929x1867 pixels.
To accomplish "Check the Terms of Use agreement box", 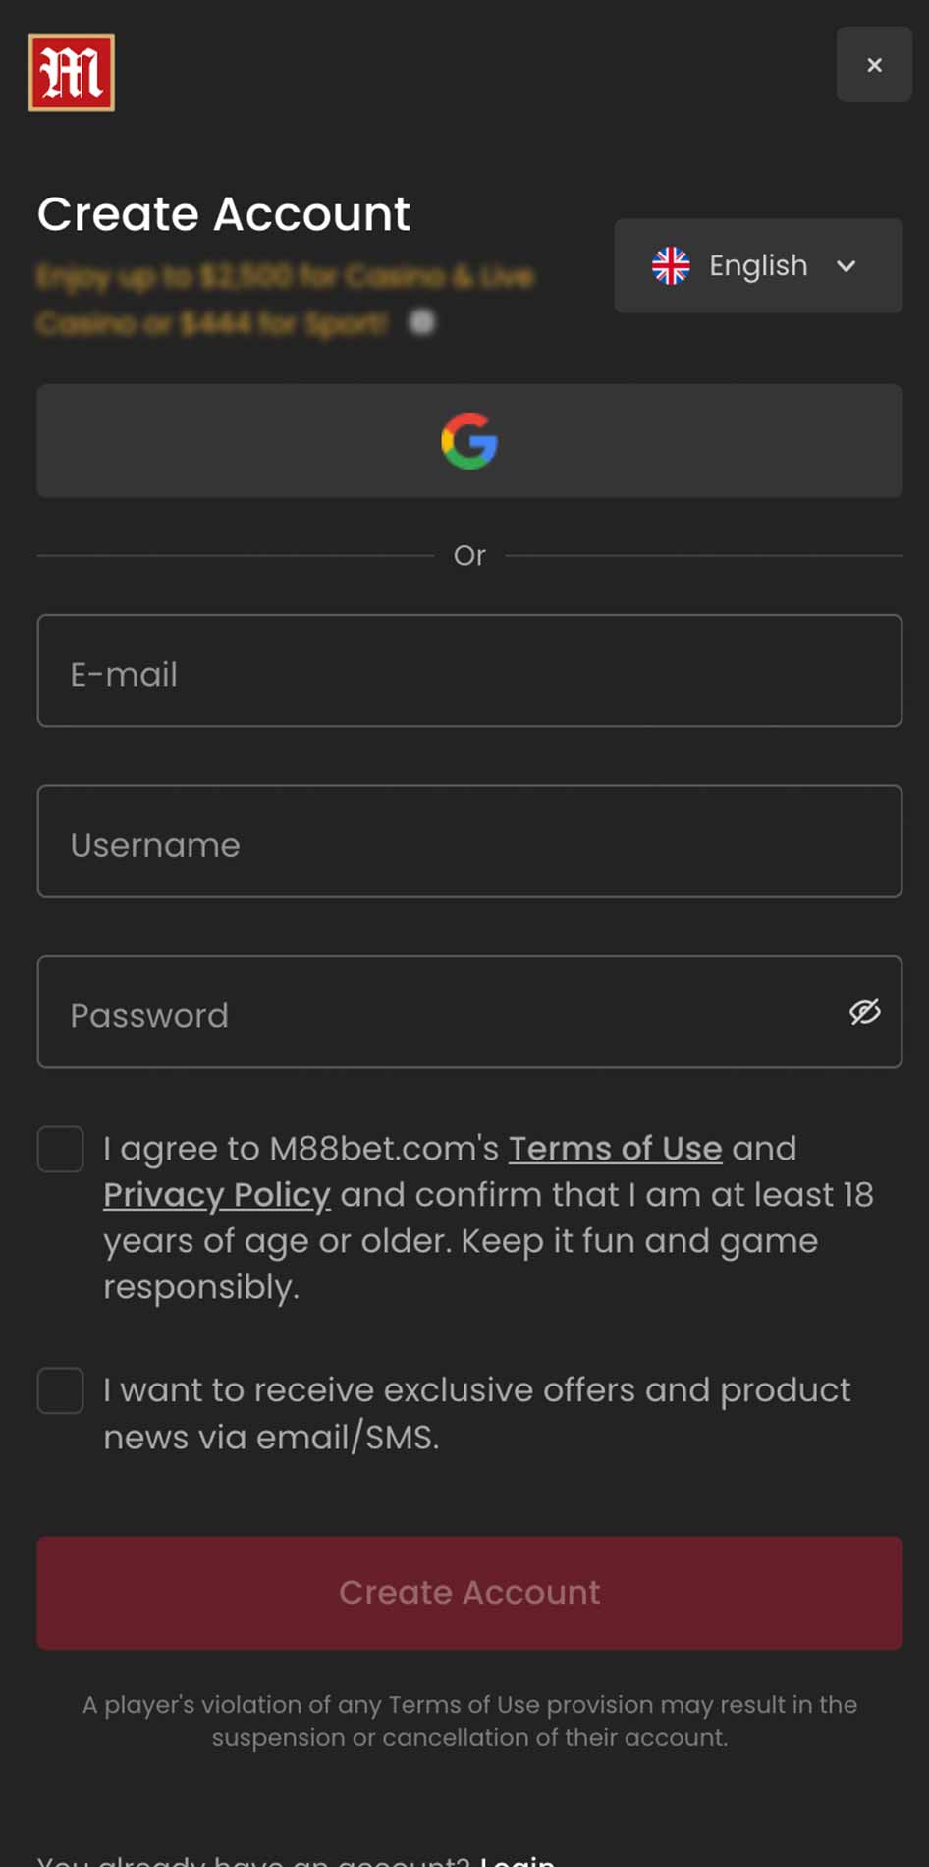I will pyautogui.click(x=61, y=1149).
